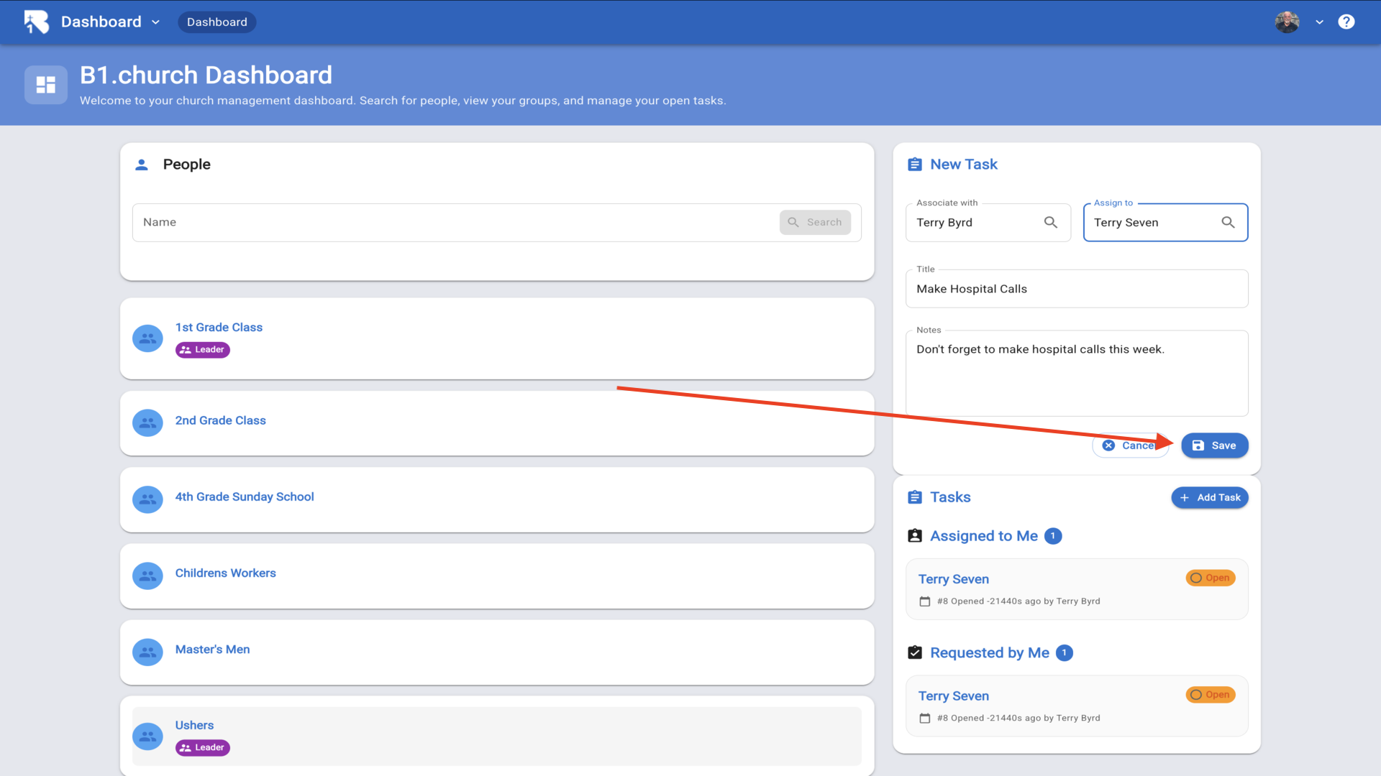The width and height of the screenshot is (1381, 776).
Task: Click the Associate with search magnifier icon
Action: [1050, 223]
